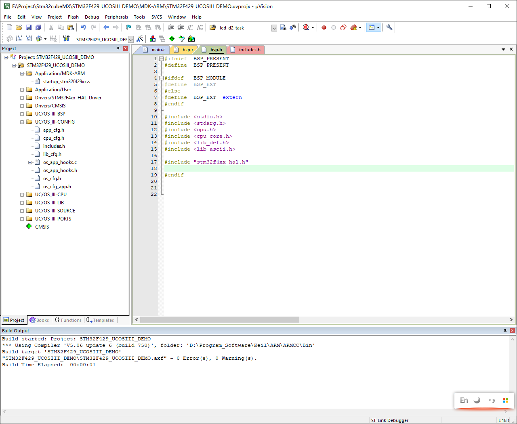Collapse the UC/OS_III-CONFIG folder

click(x=22, y=122)
